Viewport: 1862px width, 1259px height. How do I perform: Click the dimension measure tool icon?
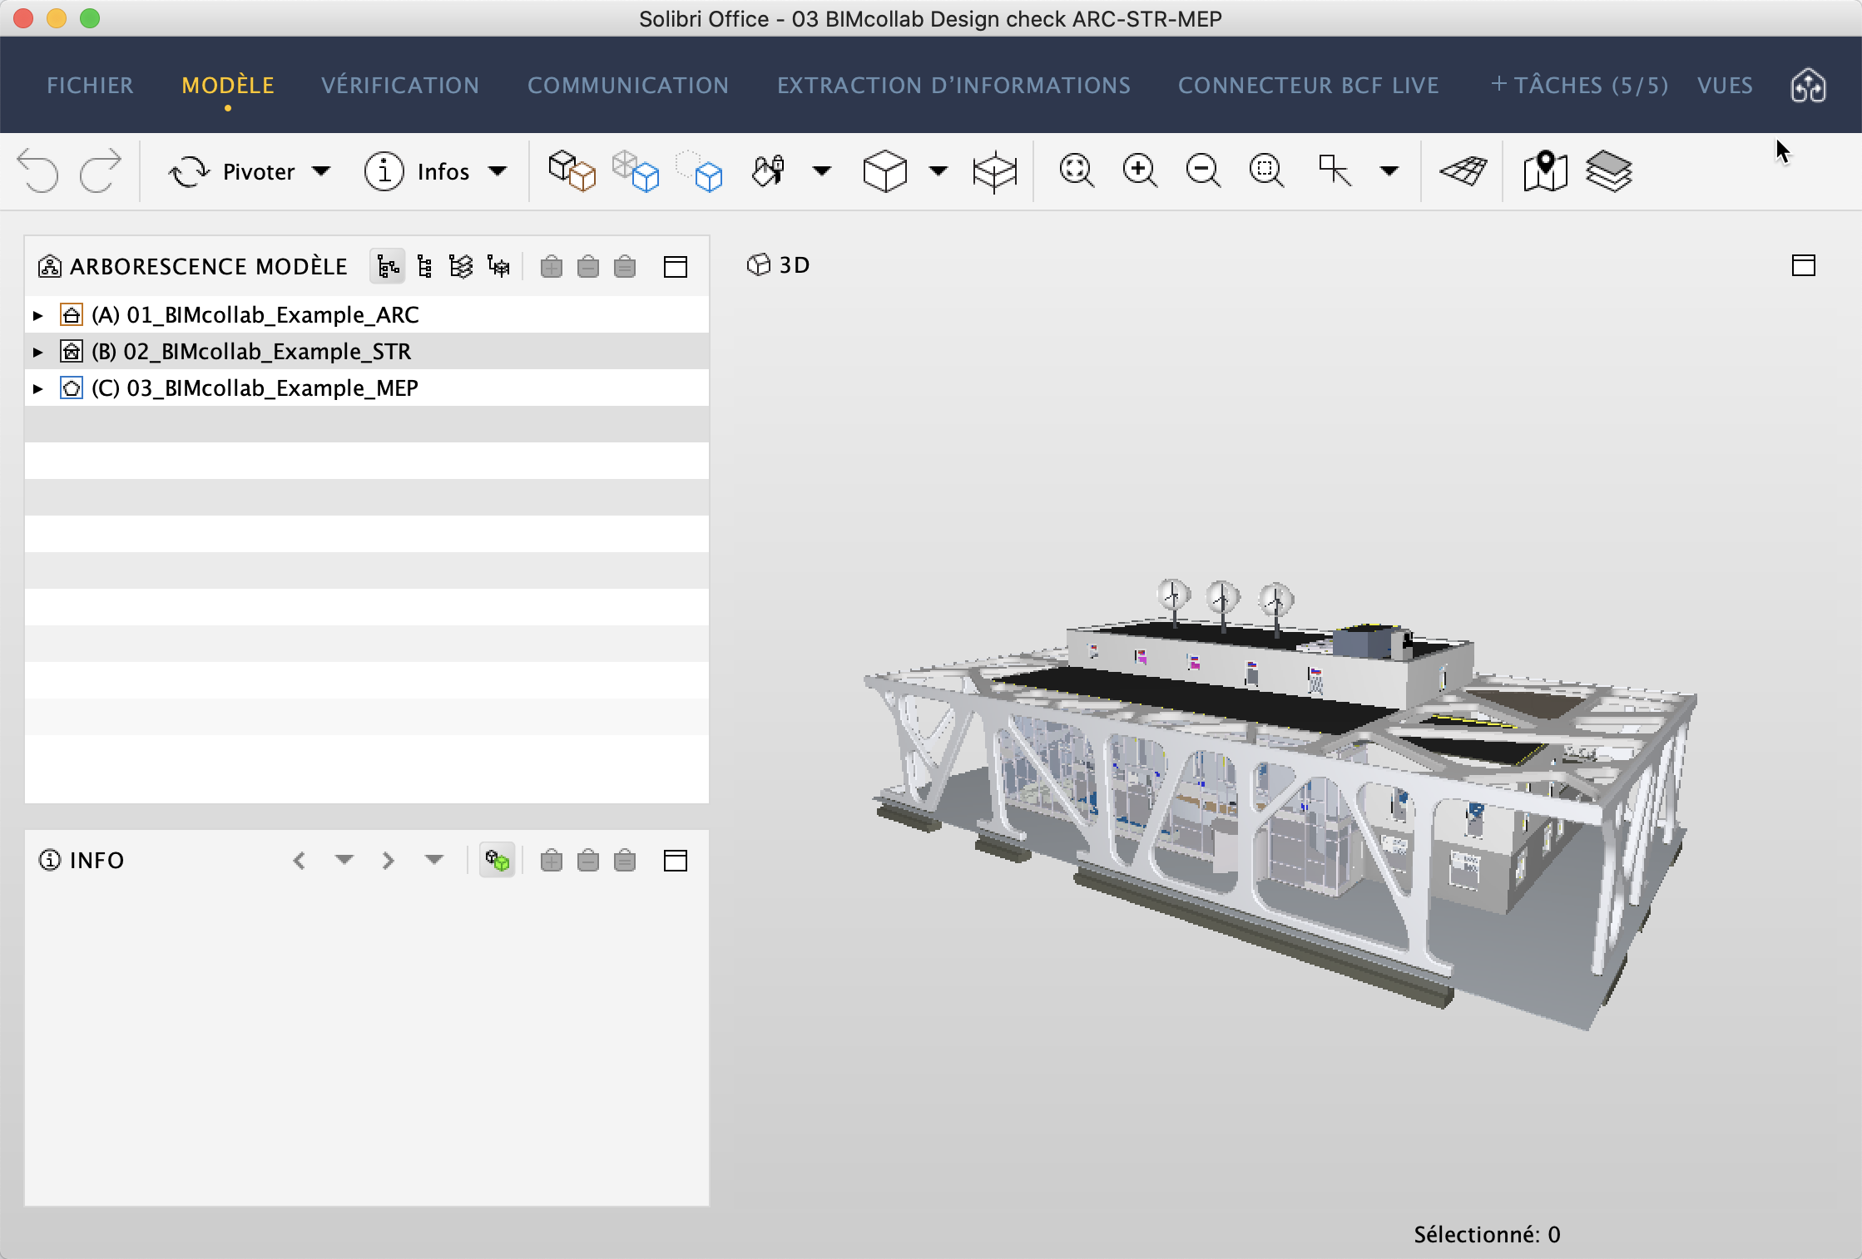coord(1335,170)
